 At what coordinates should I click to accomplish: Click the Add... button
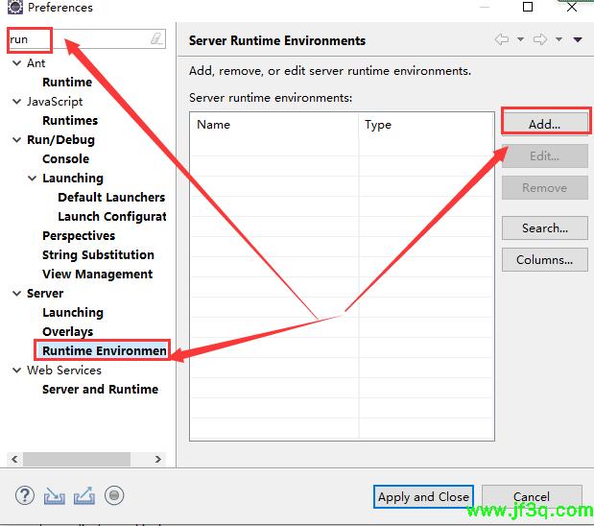pos(544,124)
